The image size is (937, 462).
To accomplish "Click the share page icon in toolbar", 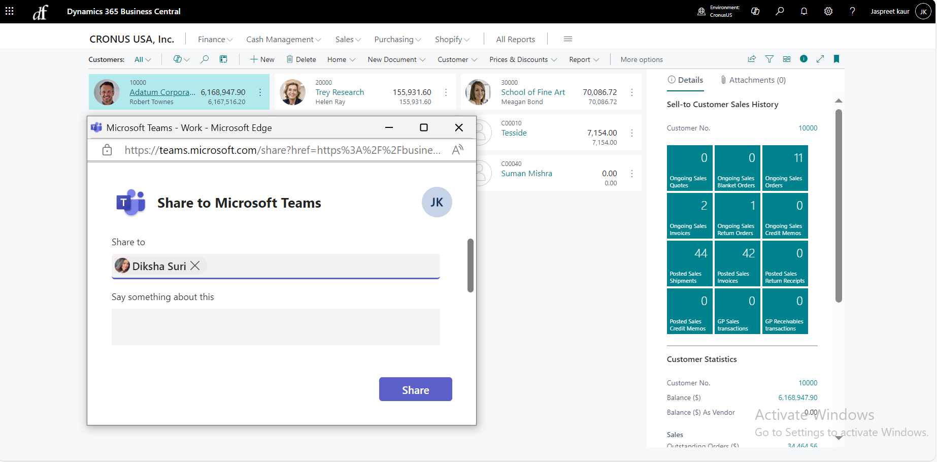I will [752, 59].
